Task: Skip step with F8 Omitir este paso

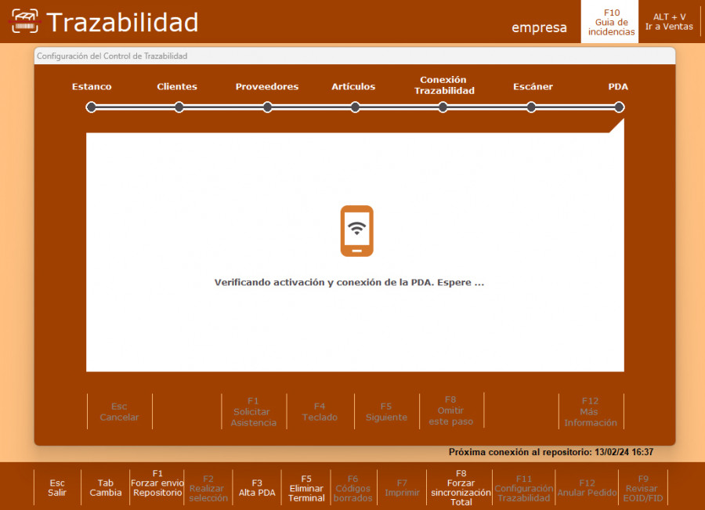Action: [x=450, y=411]
